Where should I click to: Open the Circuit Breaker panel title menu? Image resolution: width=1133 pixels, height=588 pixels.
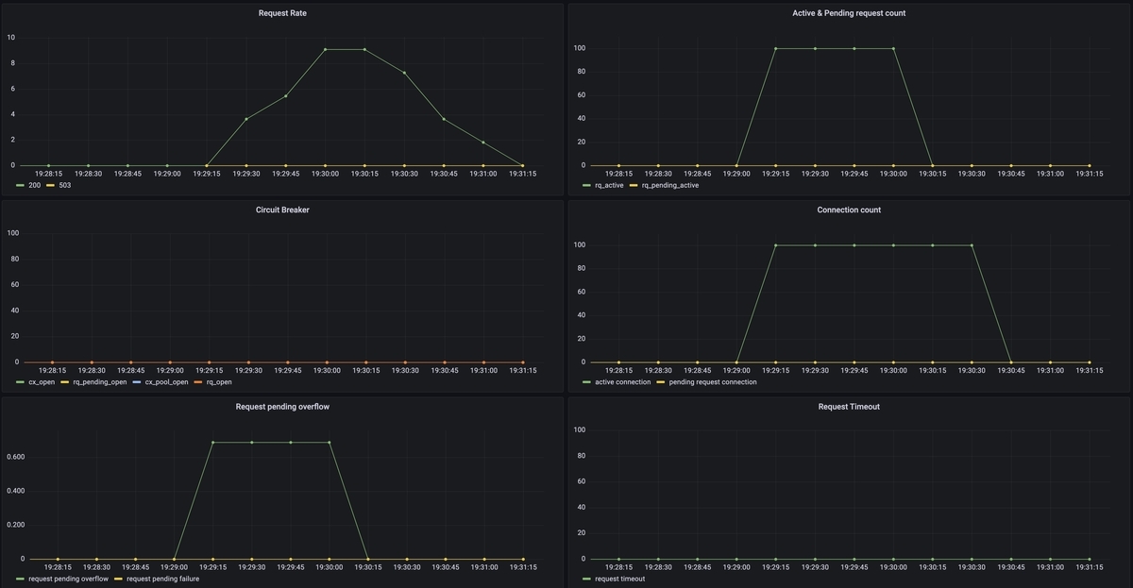click(282, 210)
